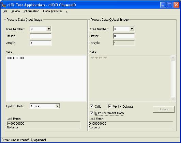Click scroll up arrow in output Data box

173,58
